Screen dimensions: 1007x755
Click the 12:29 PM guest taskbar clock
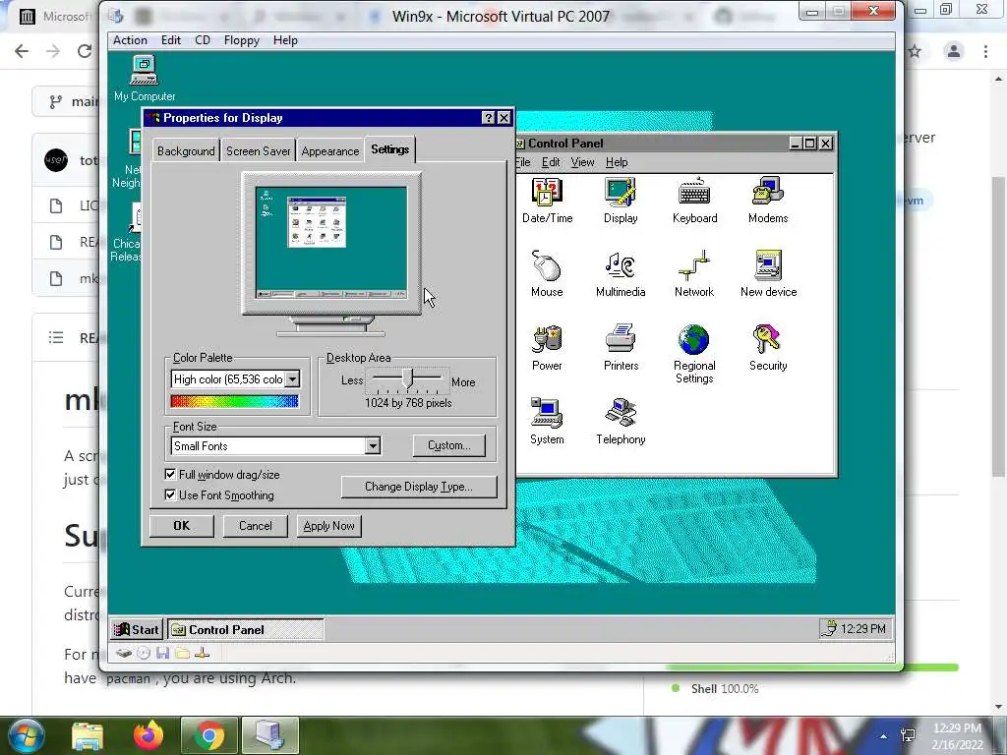click(x=863, y=628)
